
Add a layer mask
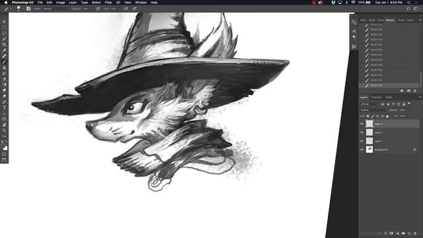(x=391, y=233)
